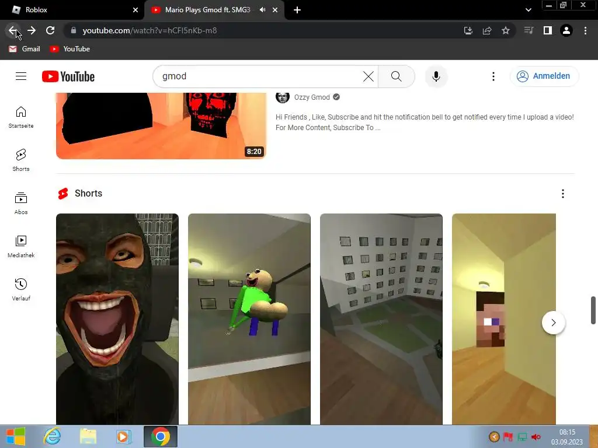Open File Explorer from the taskbar
The width and height of the screenshot is (598, 448).
(88, 436)
